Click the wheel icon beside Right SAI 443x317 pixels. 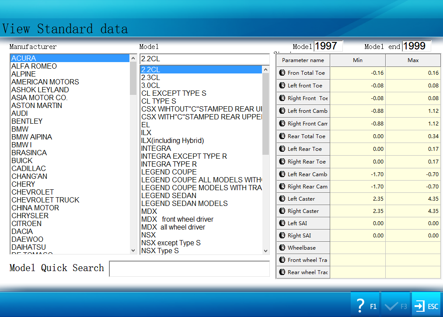[x=282, y=236]
